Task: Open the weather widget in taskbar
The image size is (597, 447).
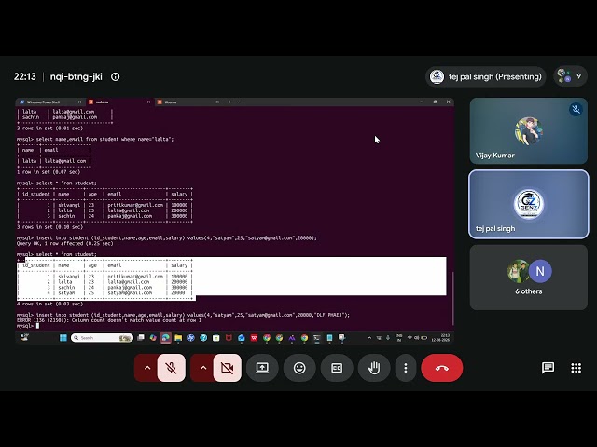Action: pyautogui.click(x=25, y=337)
